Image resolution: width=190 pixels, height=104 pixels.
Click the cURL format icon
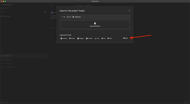click(x=96, y=38)
